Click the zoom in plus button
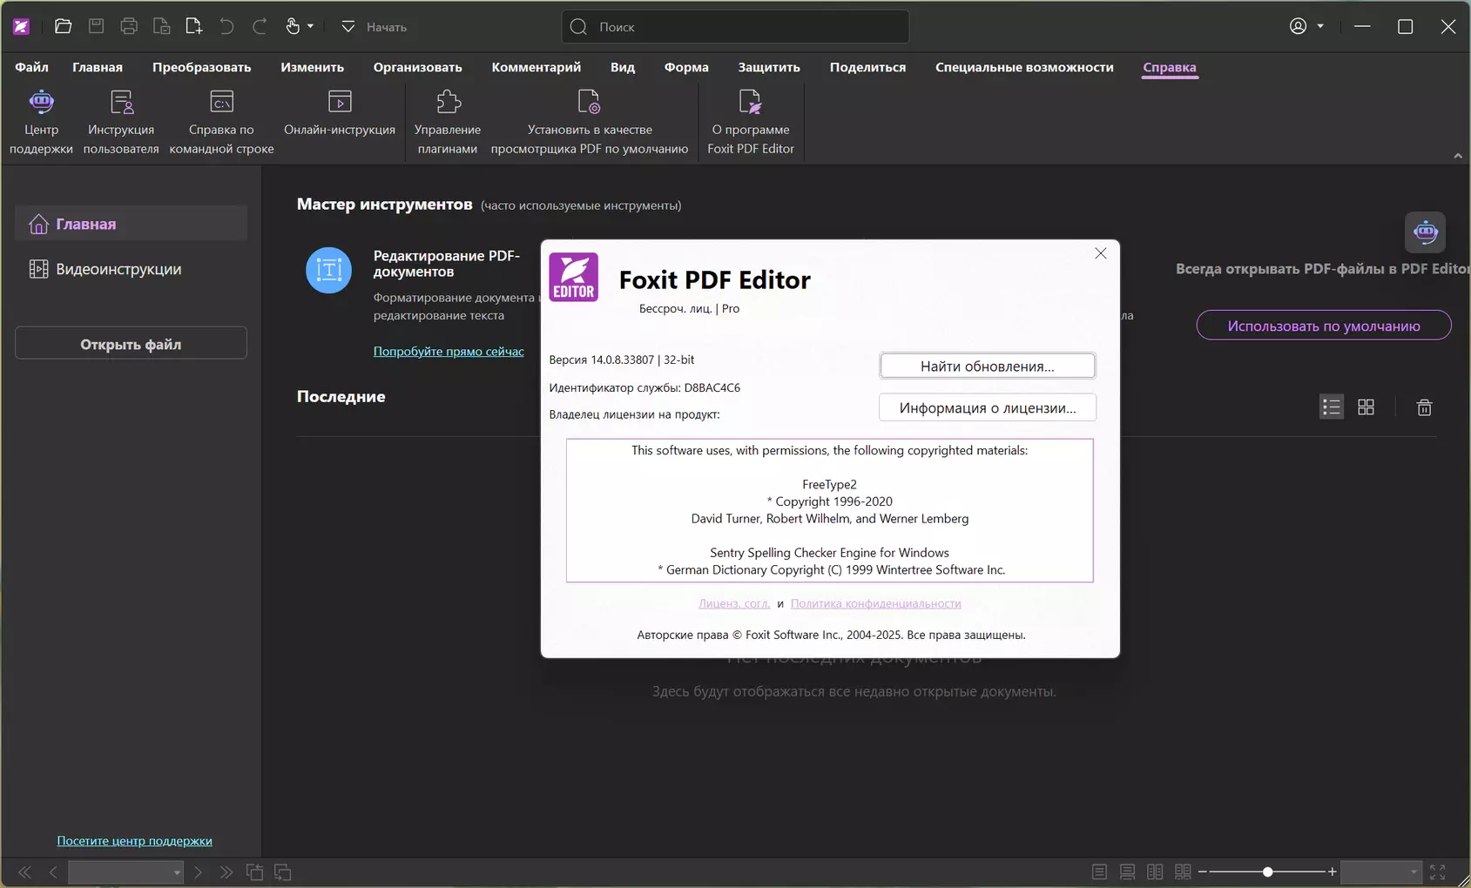This screenshot has height=888, width=1471. [1333, 871]
